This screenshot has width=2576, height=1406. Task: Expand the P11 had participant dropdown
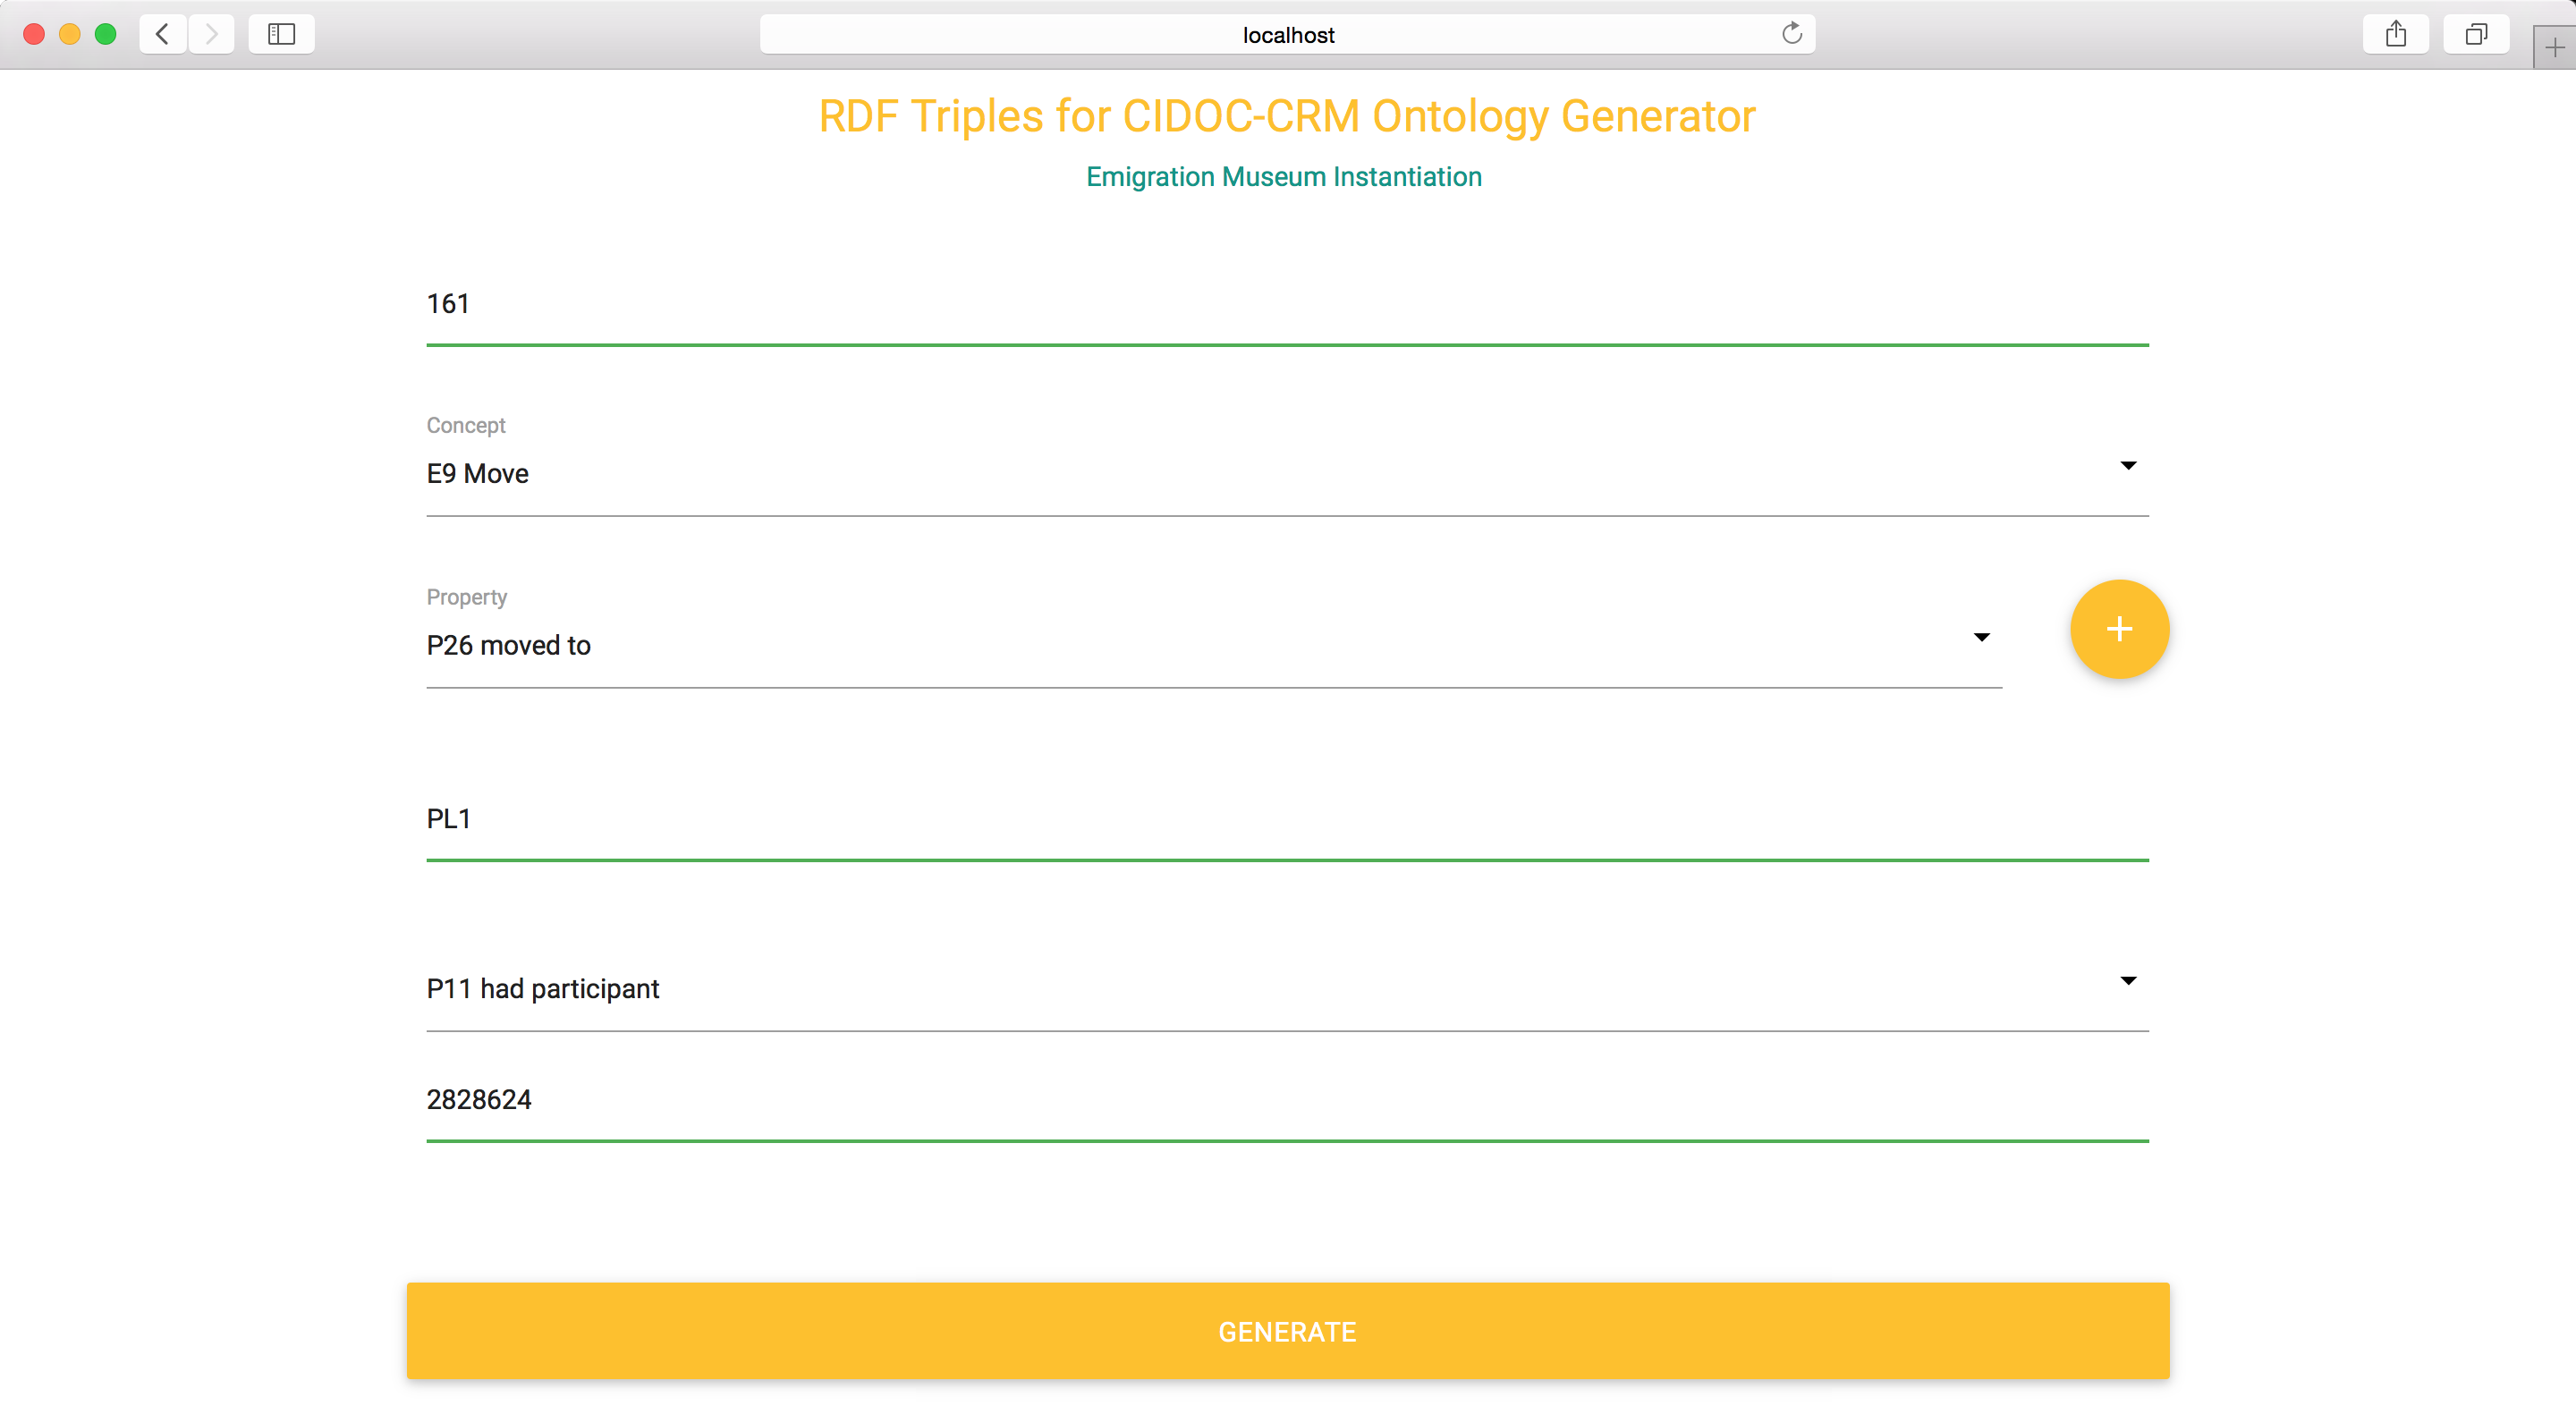pyautogui.click(x=2128, y=981)
